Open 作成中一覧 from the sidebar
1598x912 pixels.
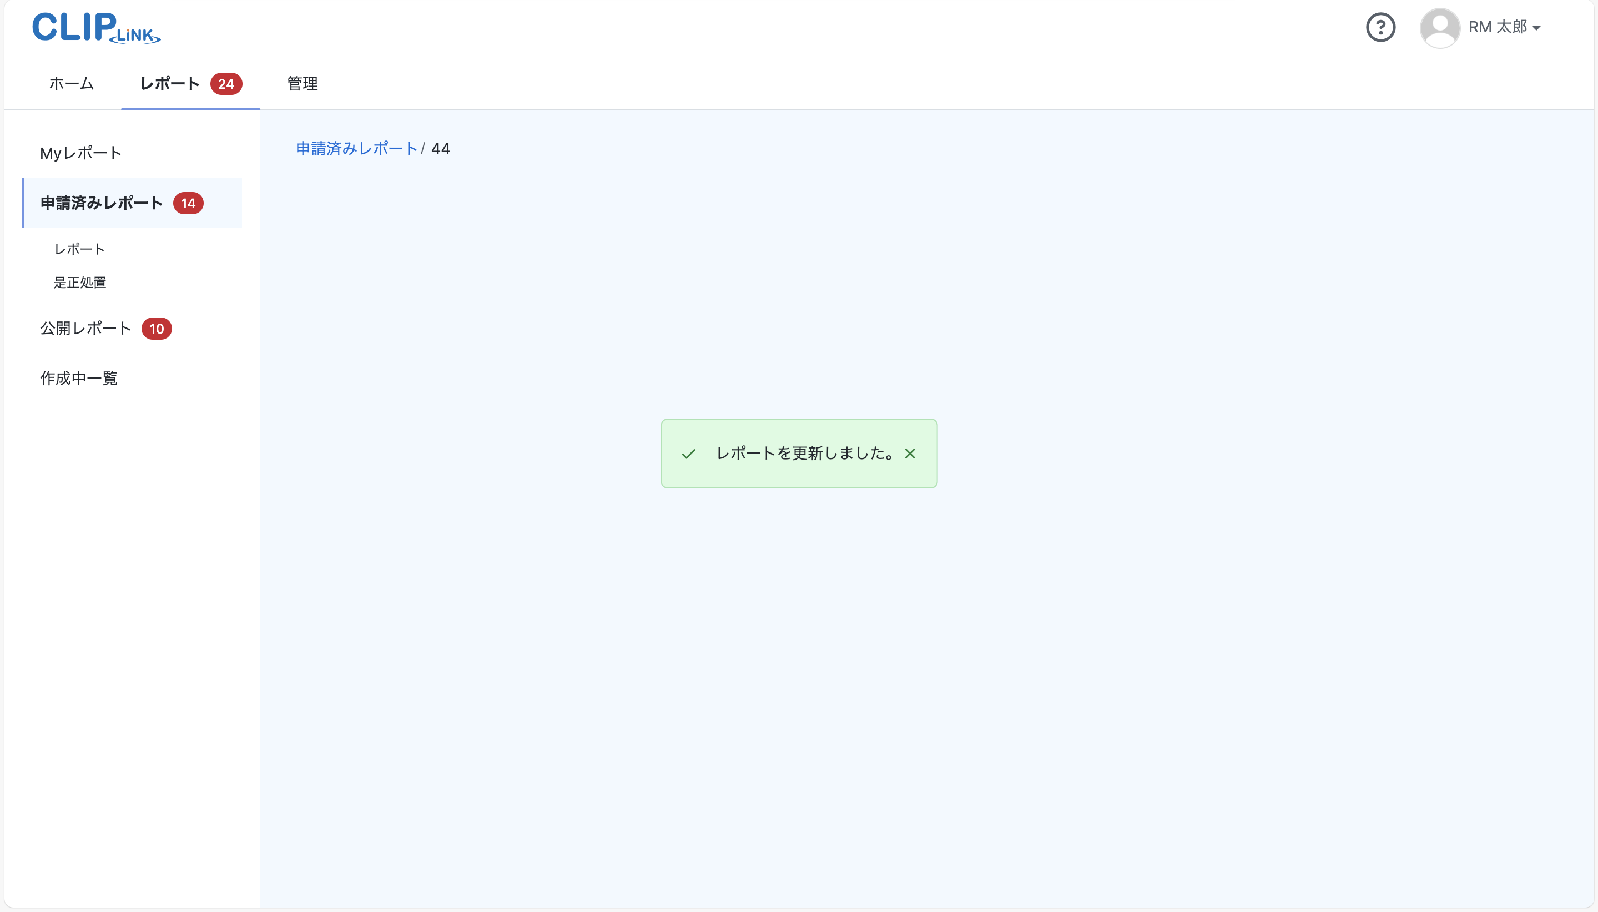coord(79,377)
